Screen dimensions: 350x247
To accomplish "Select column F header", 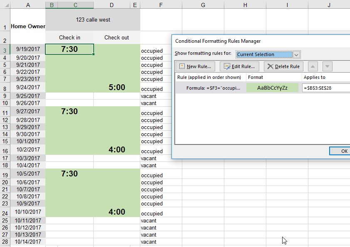I will [x=161, y=5].
